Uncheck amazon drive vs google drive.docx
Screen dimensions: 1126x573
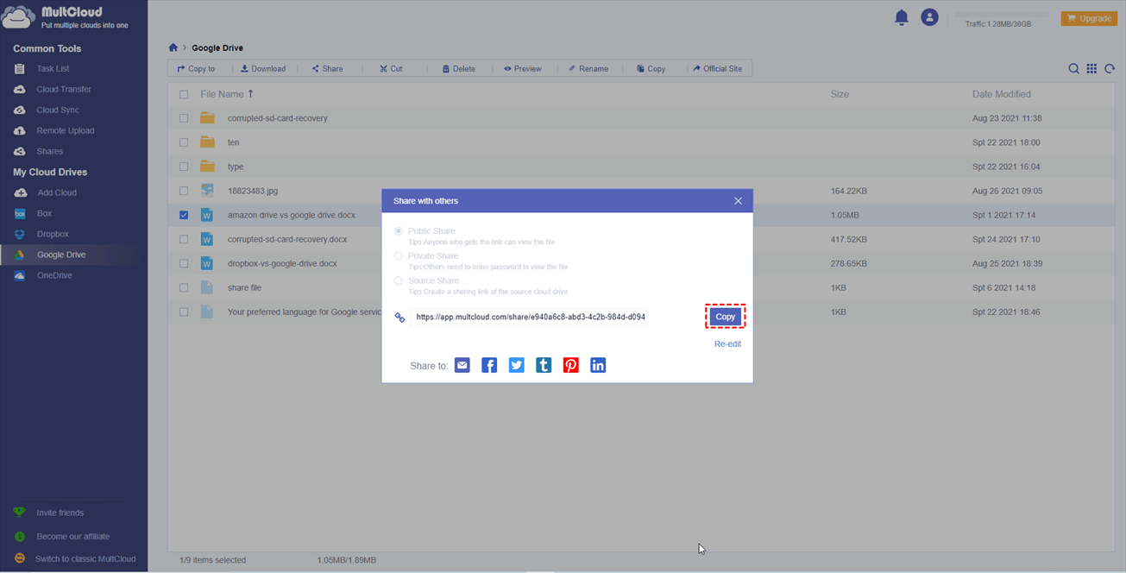point(184,215)
